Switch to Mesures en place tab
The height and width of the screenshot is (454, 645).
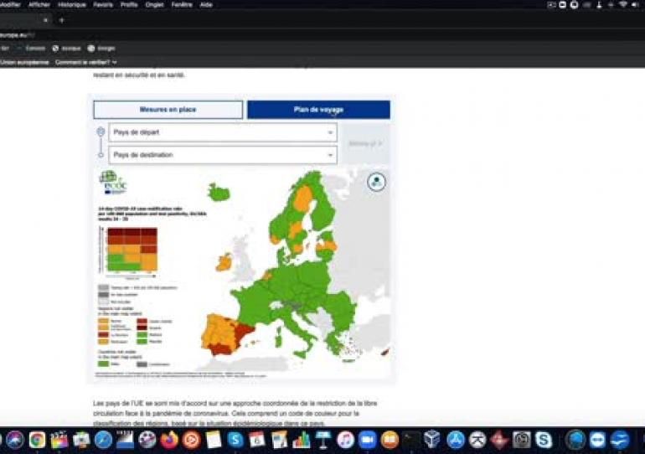coord(168,110)
